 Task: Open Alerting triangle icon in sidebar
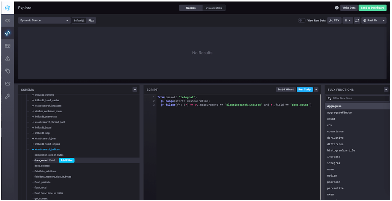8,58
